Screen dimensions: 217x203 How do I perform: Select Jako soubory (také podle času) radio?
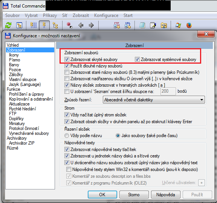(118, 136)
